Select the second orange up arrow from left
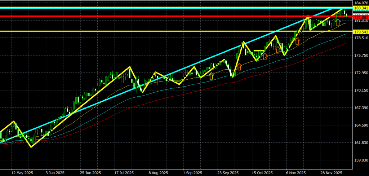 click(x=239, y=67)
